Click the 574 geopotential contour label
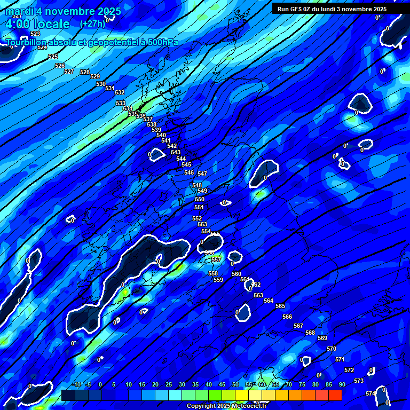Image resolution: width=410 pixels, height=410 pixels. click(370, 393)
